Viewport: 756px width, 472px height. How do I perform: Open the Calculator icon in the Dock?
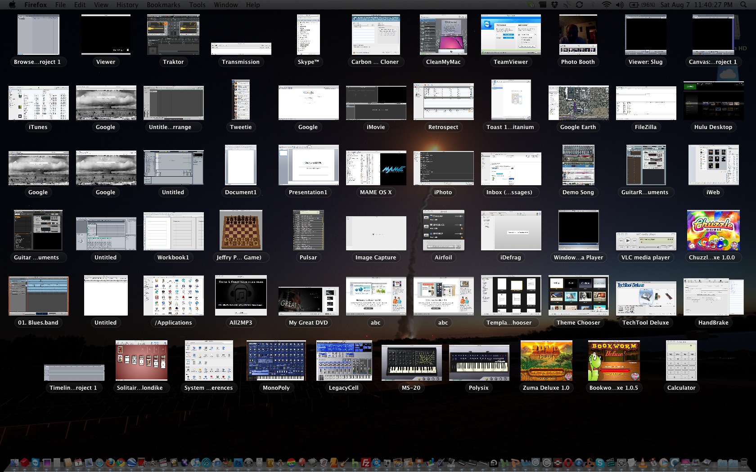[57, 462]
